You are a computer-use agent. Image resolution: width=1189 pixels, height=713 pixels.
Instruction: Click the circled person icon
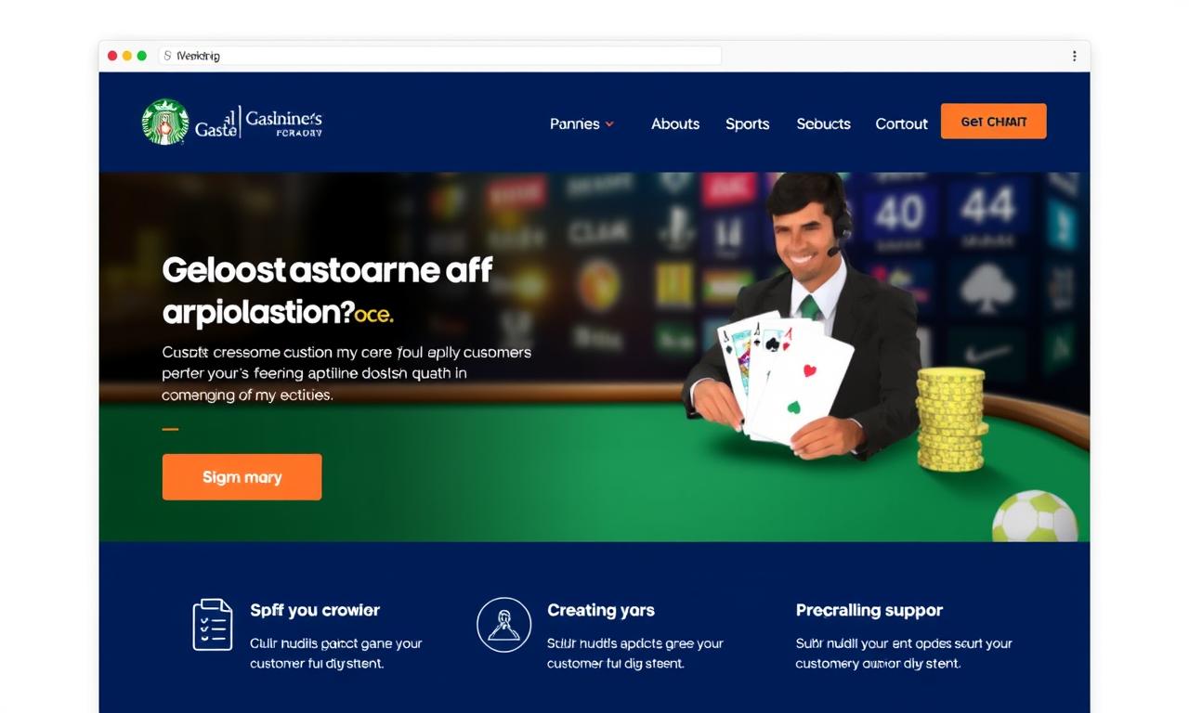tap(503, 625)
